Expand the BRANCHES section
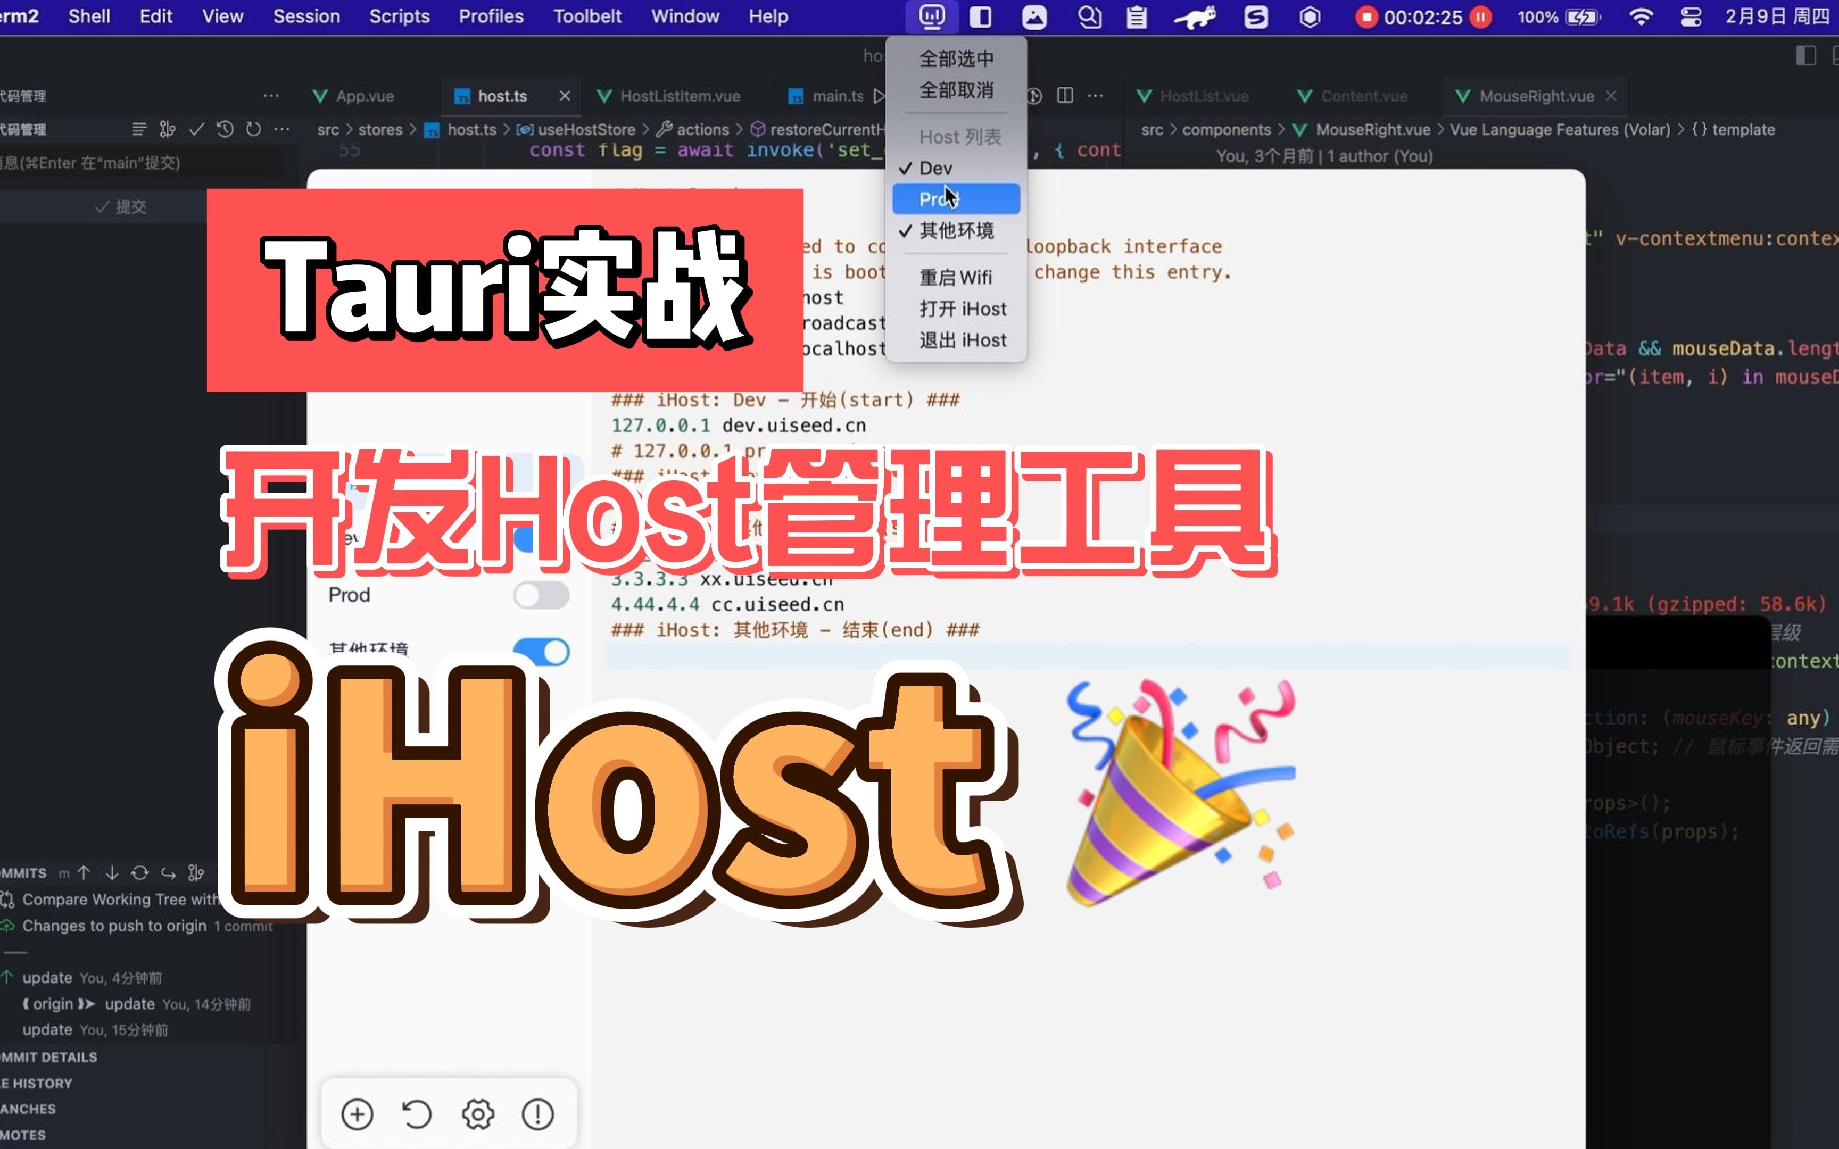Image resolution: width=1839 pixels, height=1149 pixels. [28, 1109]
